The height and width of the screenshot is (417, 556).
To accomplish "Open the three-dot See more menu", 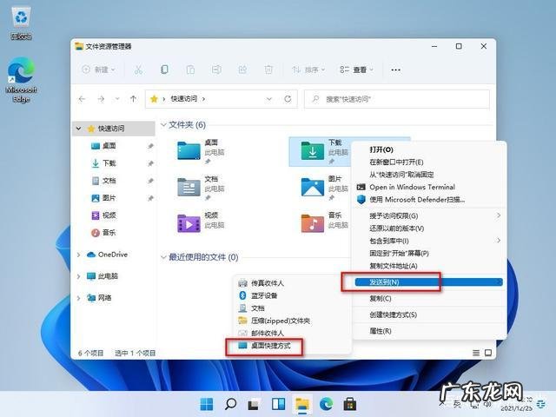I will coord(396,69).
